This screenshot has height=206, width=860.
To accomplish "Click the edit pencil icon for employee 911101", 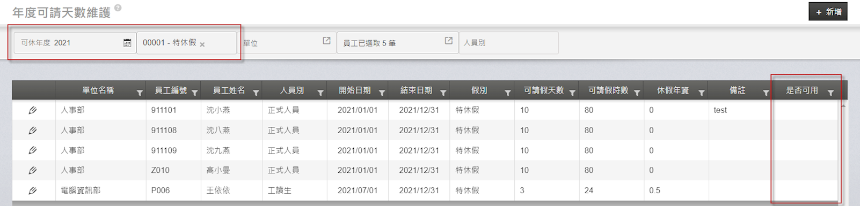I will coord(33,110).
